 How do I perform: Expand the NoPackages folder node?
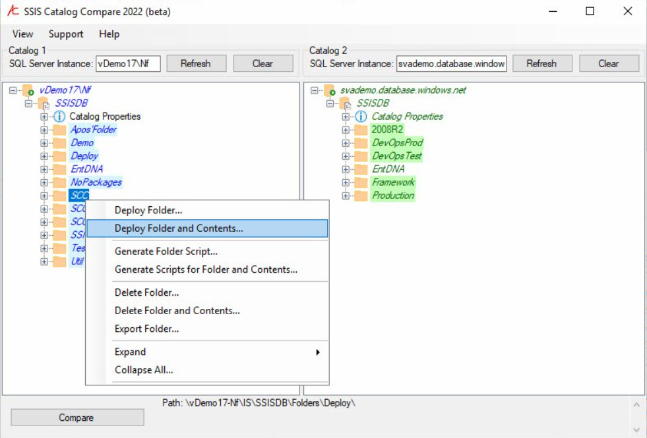[x=44, y=182]
